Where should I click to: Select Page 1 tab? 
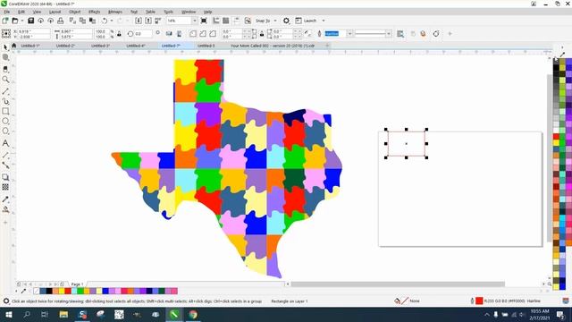pos(77,284)
